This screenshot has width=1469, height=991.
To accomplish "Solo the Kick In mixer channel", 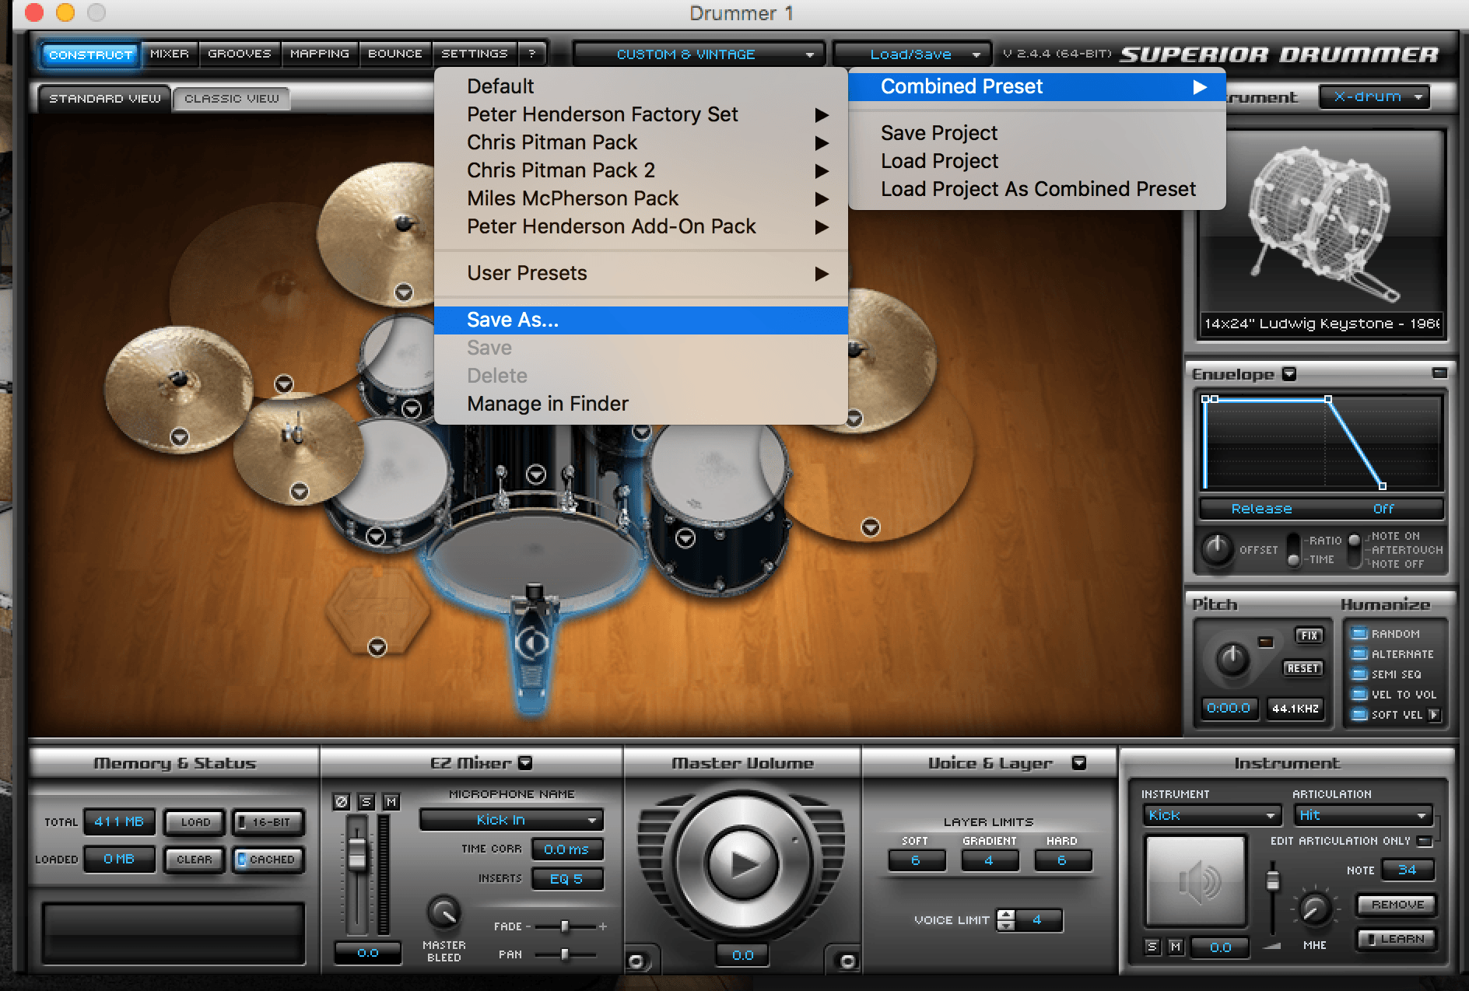I will (x=366, y=801).
